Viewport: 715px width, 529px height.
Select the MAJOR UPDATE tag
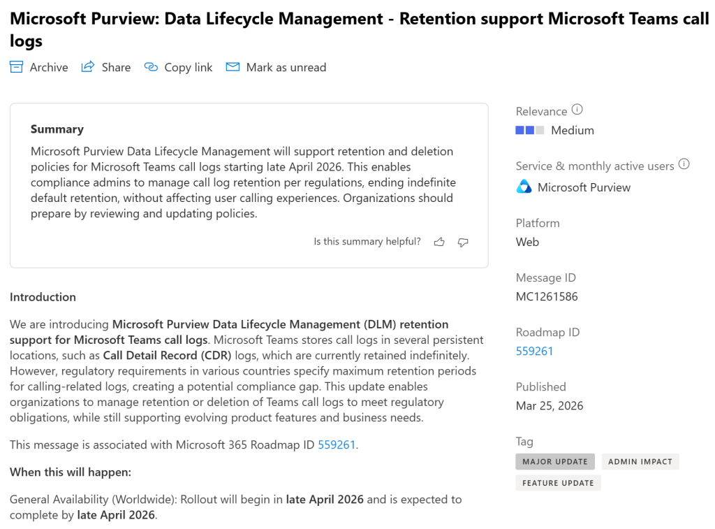[x=555, y=461]
